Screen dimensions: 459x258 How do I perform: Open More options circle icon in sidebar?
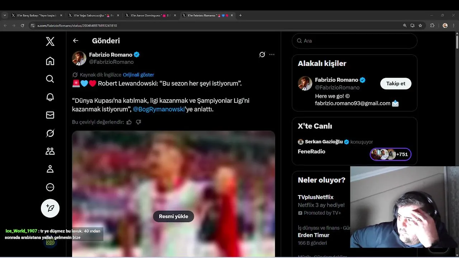coord(50,187)
